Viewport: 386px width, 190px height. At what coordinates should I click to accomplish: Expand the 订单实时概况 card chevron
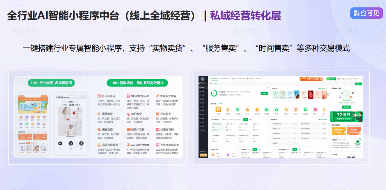click(x=267, y=119)
